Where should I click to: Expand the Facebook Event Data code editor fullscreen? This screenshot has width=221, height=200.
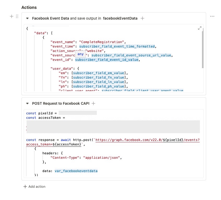pyautogui.click(x=200, y=28)
